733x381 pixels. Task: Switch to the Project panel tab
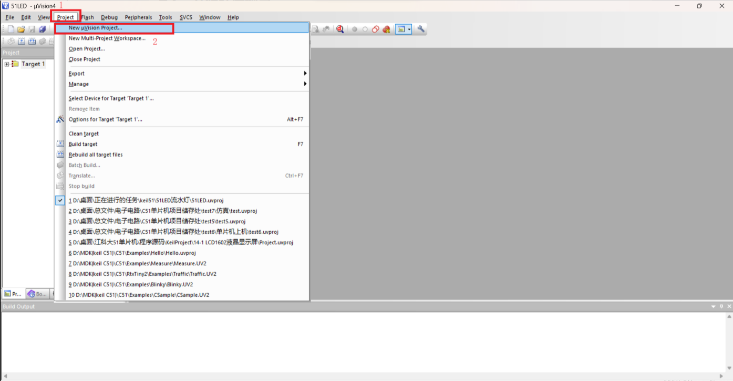[13, 294]
